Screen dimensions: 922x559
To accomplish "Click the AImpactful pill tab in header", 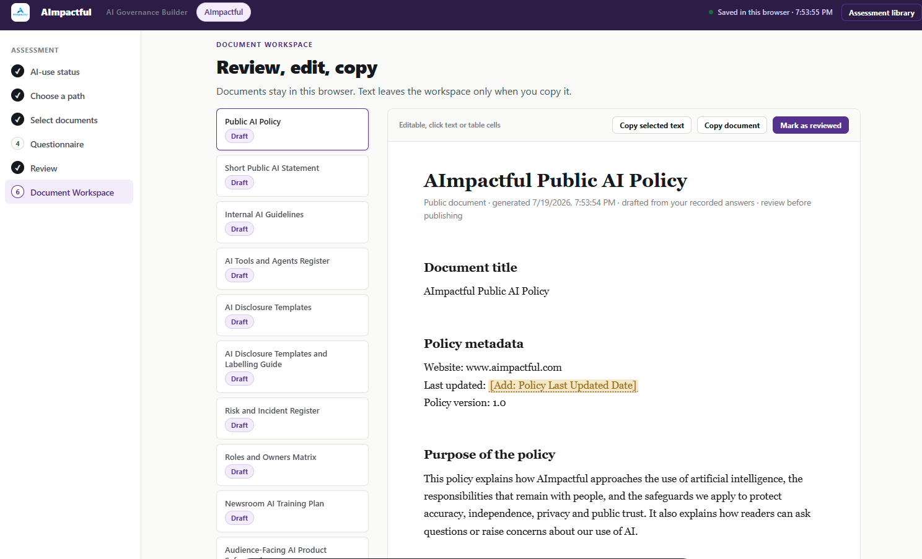I will 224,12.
